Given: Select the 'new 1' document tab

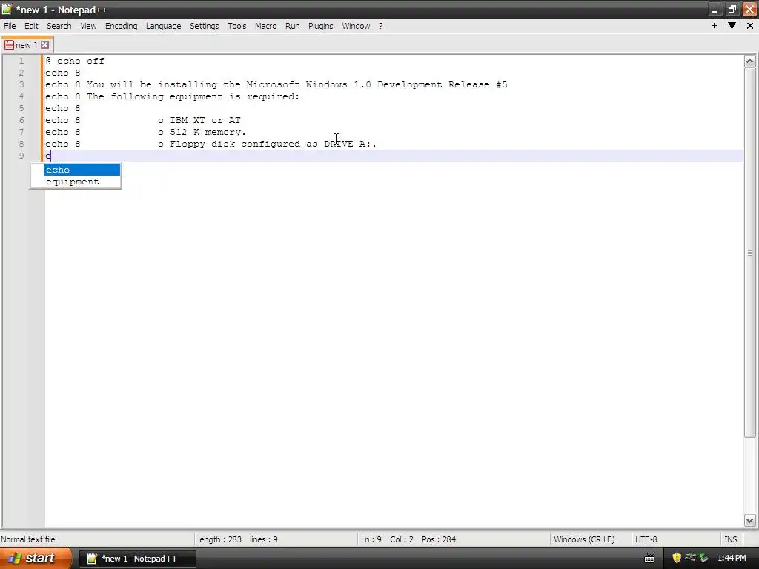Looking at the screenshot, I should click(27, 45).
